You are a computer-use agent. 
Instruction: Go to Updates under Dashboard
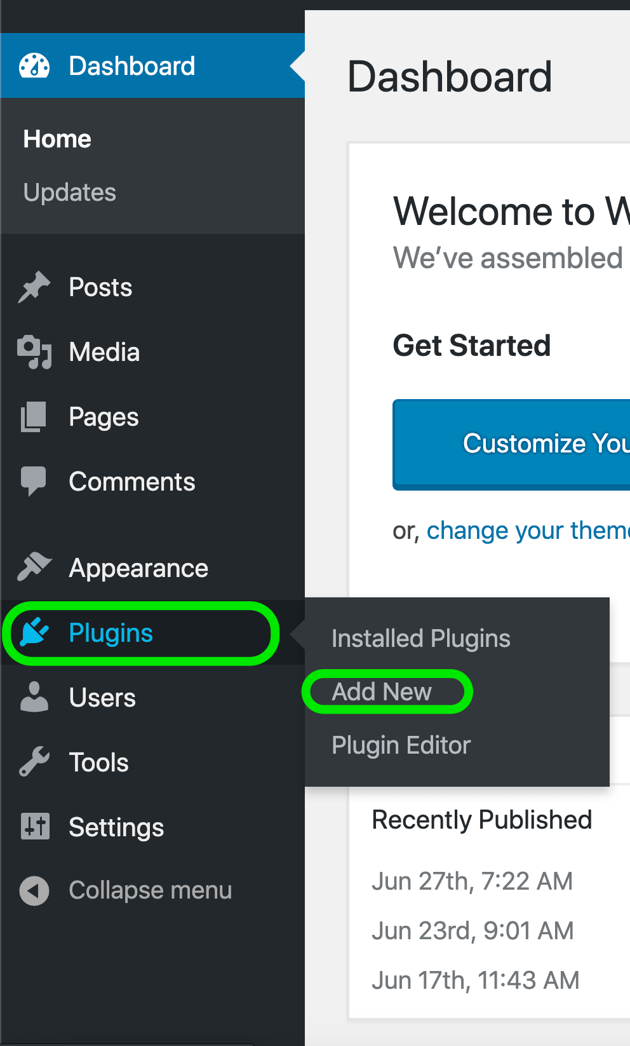point(70,193)
